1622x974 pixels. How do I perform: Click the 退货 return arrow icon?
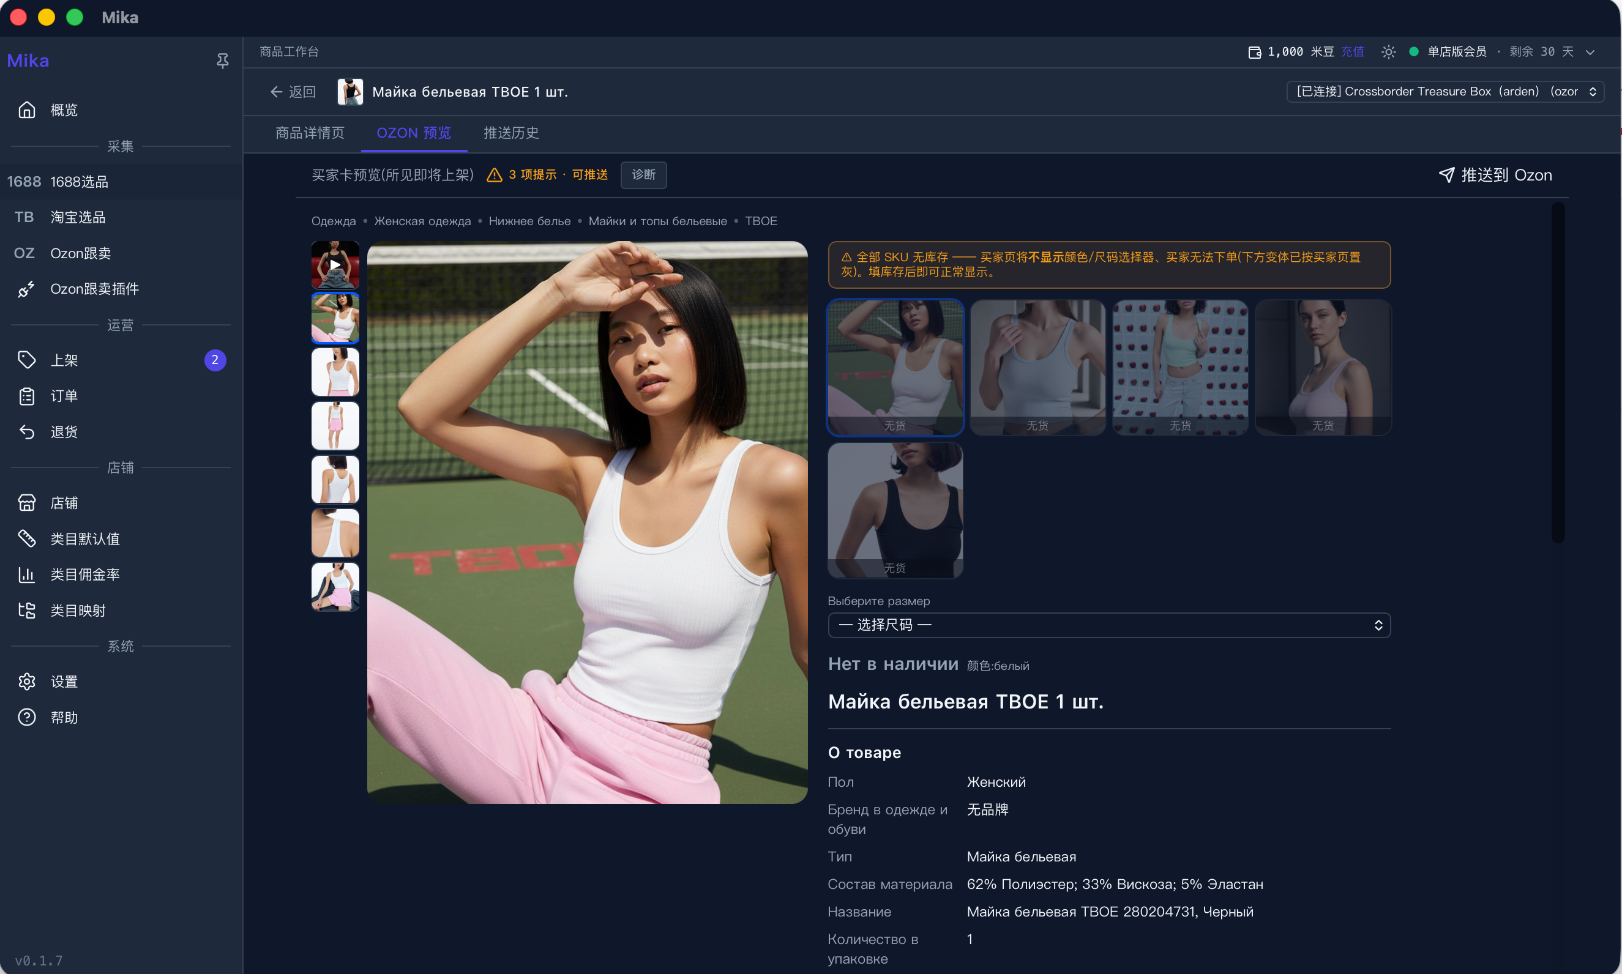click(x=27, y=431)
